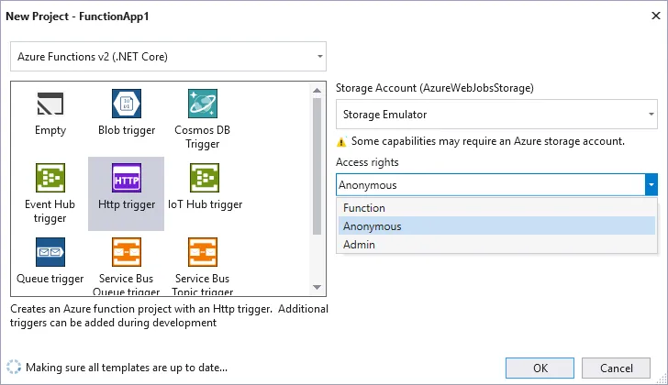This screenshot has width=668, height=385.
Task: Close the New Project dialog
Action: pos(656,16)
